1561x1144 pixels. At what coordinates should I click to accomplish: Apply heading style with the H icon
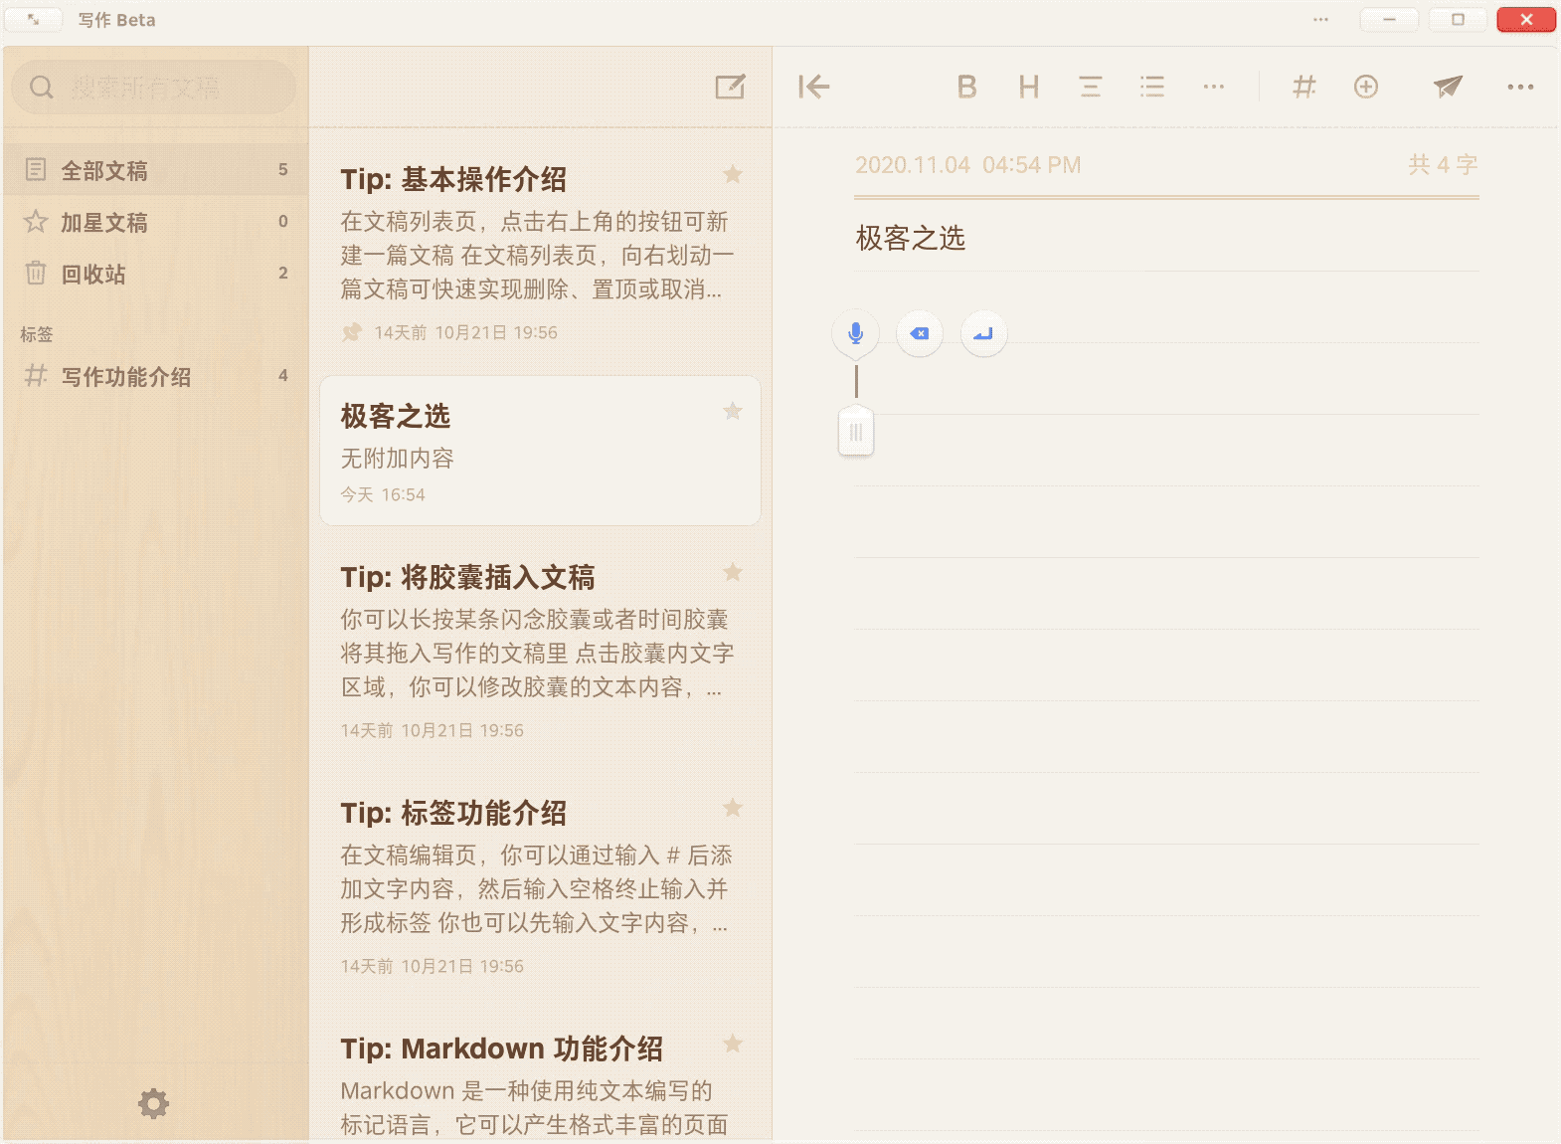click(1029, 88)
